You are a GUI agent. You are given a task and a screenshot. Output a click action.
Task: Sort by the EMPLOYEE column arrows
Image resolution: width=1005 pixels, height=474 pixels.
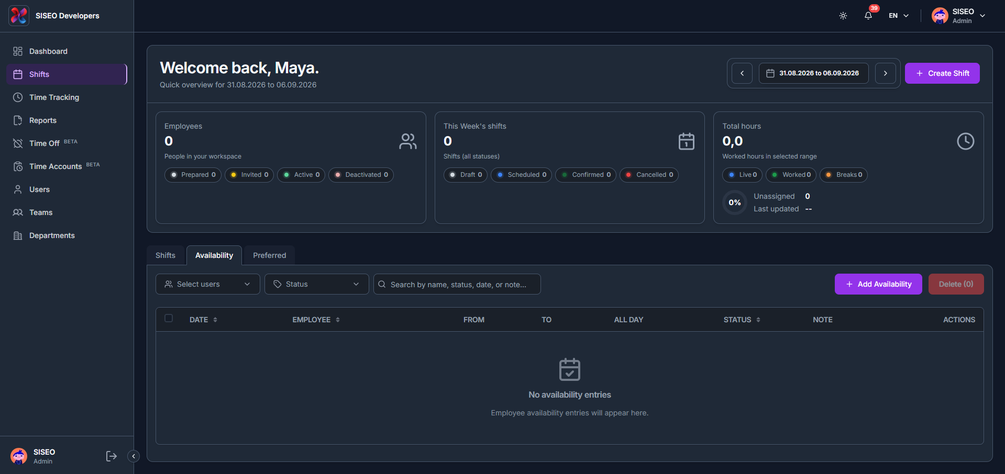click(338, 320)
